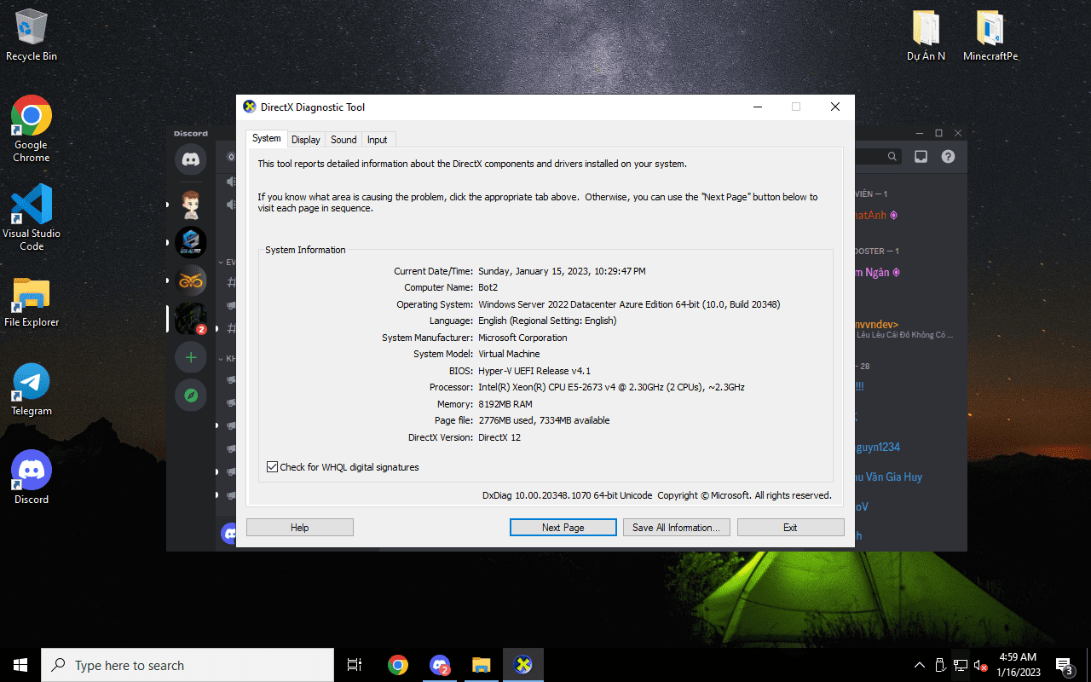Click the search magnifier in Discord
Viewport: 1091px width, 682px height.
(892, 157)
